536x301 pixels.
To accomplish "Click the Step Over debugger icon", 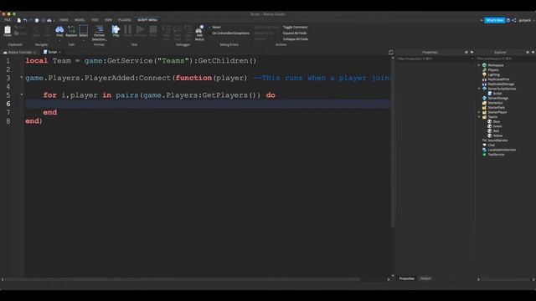I will [x=177, y=30].
